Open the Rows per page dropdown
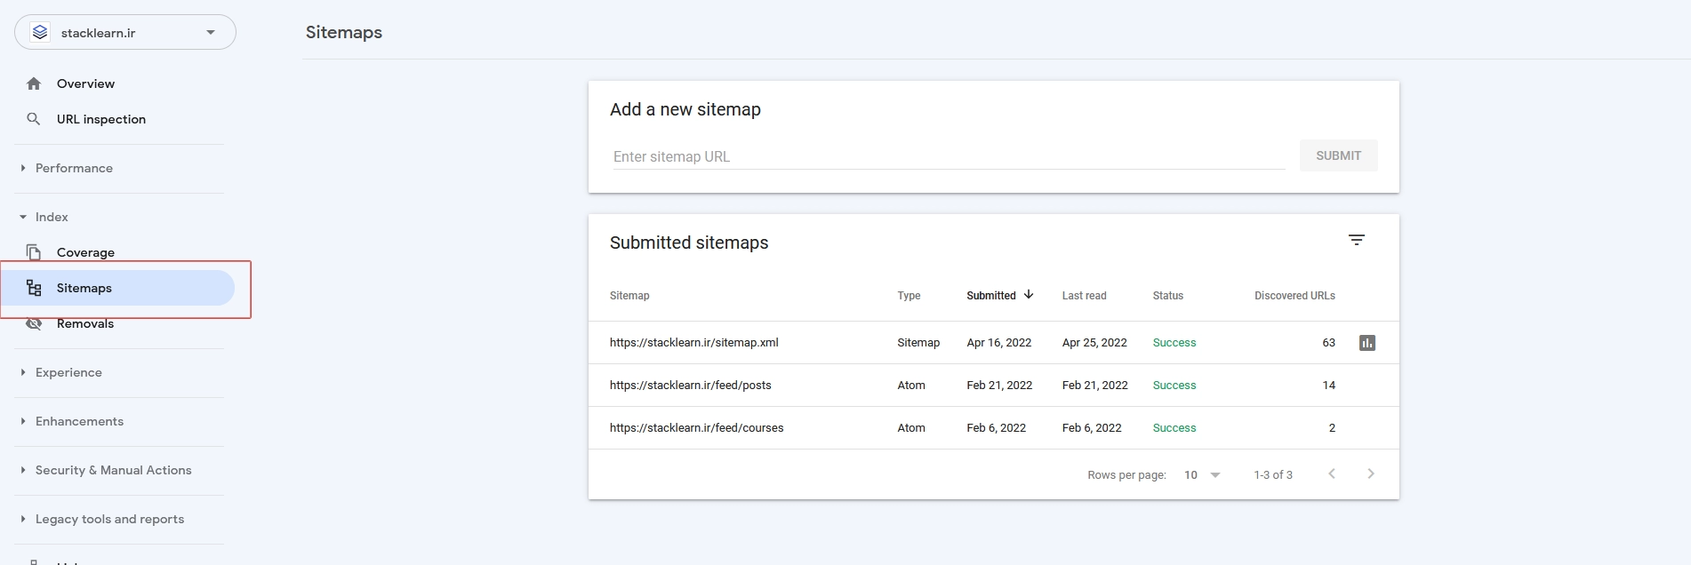Screen dimensions: 1691x565 (1202, 475)
